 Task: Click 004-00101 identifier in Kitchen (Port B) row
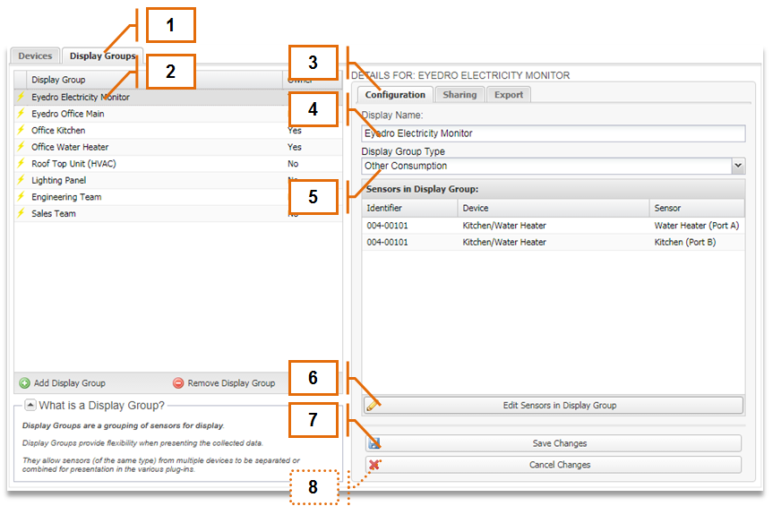click(x=387, y=243)
